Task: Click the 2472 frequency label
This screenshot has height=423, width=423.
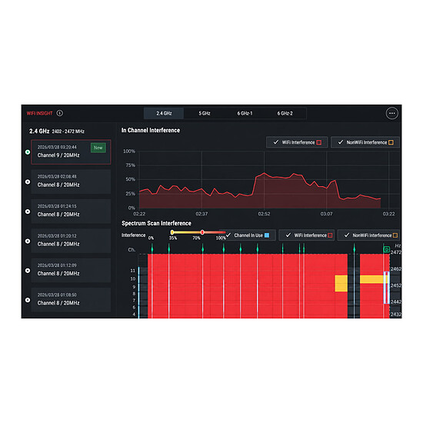Action: (x=396, y=252)
